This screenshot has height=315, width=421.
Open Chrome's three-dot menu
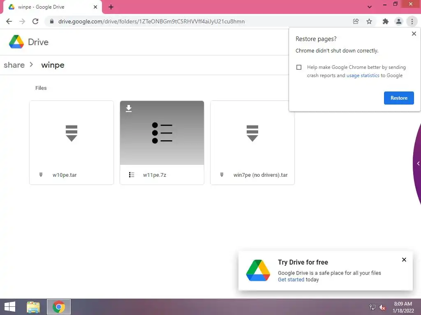pyautogui.click(x=412, y=21)
